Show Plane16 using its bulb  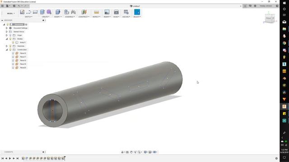[x=13, y=53]
